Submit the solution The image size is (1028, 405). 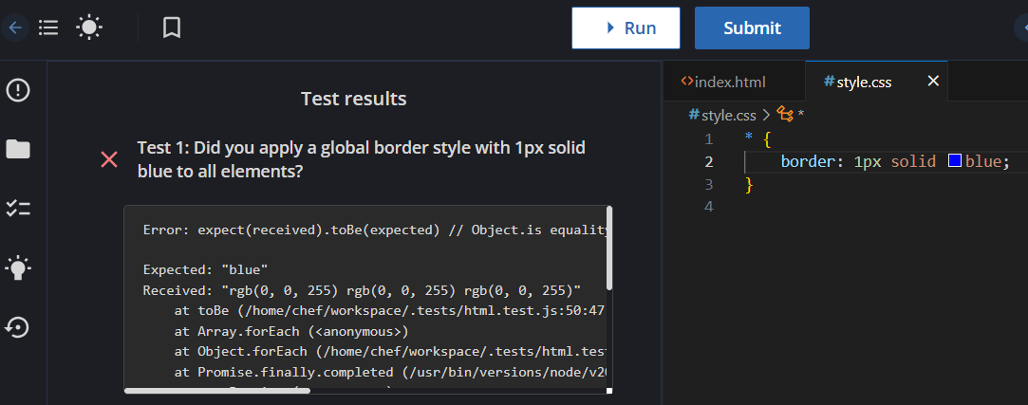(x=752, y=28)
